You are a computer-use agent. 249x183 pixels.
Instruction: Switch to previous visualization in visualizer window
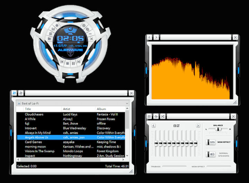(149, 37)
